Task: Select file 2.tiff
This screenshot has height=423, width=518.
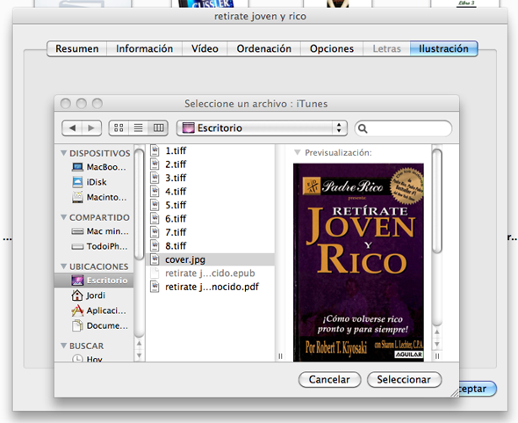Action: coord(210,164)
